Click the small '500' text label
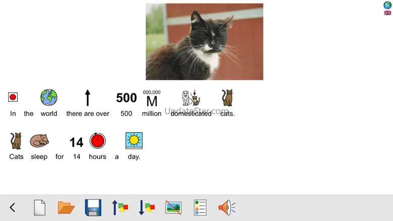 pyautogui.click(x=126, y=114)
